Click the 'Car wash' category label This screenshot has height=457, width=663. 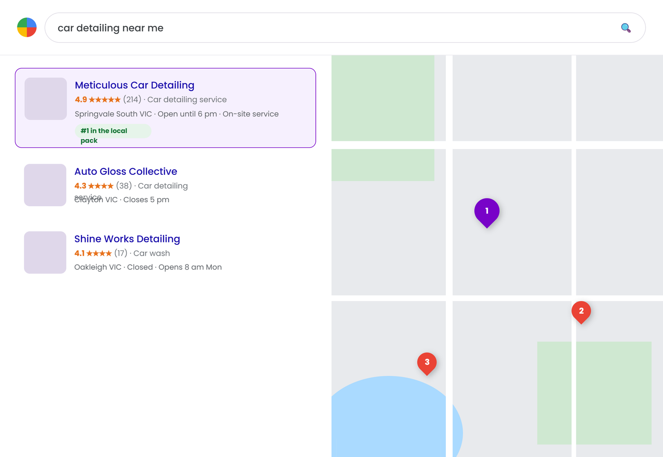(x=152, y=253)
